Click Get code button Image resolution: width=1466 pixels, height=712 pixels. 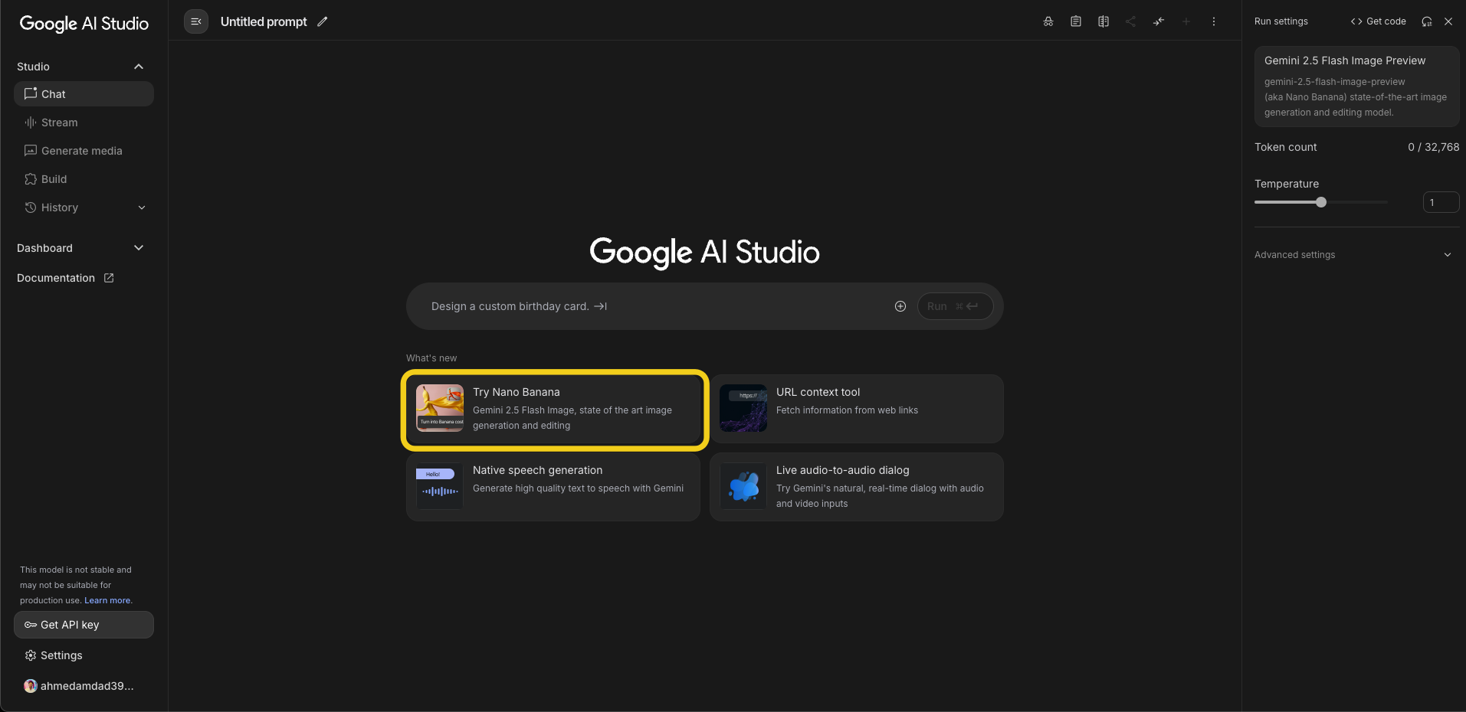point(1379,21)
